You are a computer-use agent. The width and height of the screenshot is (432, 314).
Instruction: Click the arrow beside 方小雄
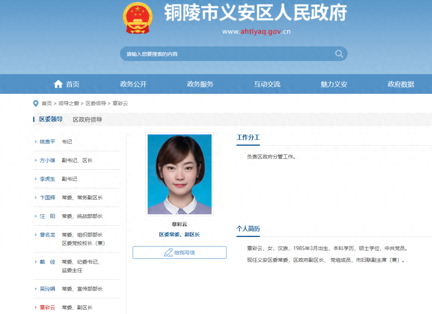pyautogui.click(x=36, y=161)
